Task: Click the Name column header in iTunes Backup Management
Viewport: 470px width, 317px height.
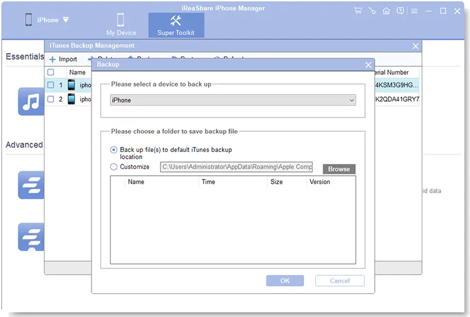Action: tap(77, 73)
